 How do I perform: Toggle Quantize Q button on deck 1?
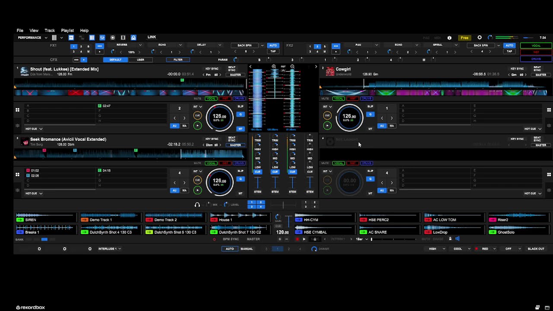pos(241,114)
